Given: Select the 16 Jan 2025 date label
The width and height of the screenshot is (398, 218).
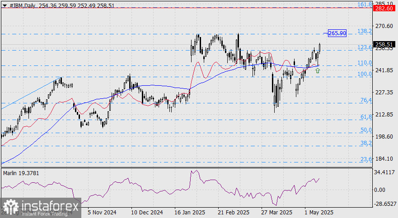Looking at the screenshot, I should pyautogui.click(x=190, y=213).
